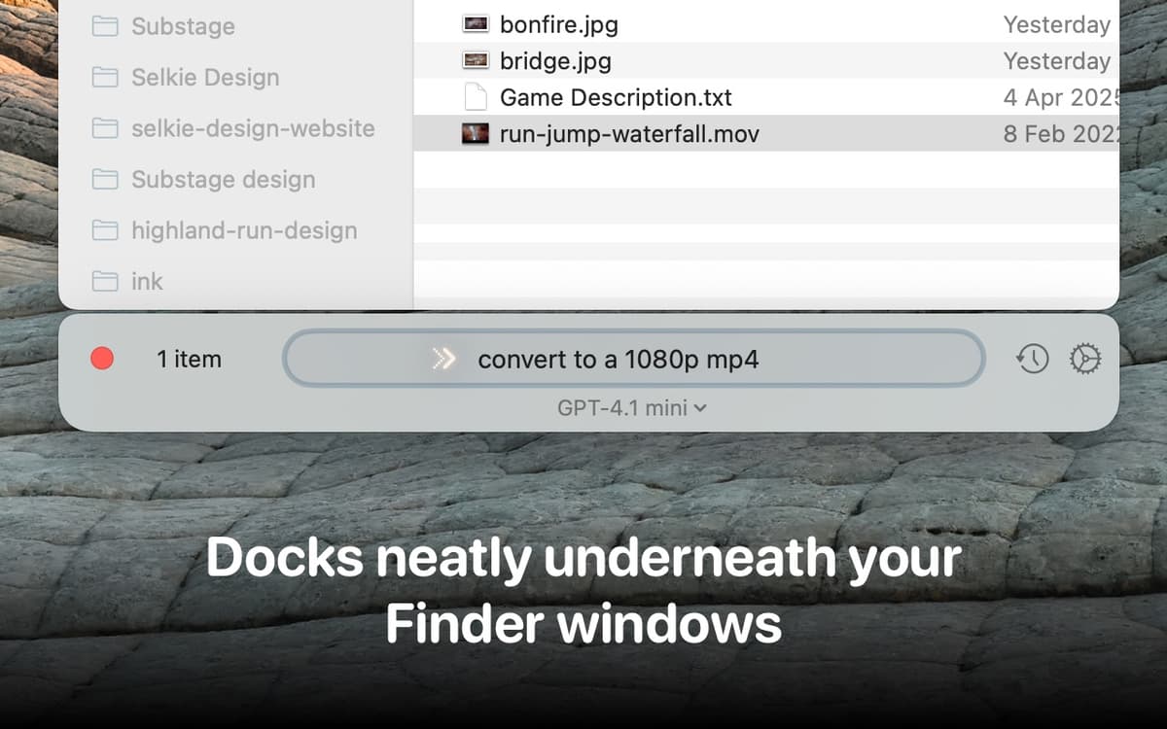The height and width of the screenshot is (729, 1167).
Task: Click the red status dot in Substage bar
Action: (x=102, y=360)
